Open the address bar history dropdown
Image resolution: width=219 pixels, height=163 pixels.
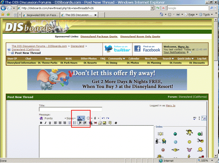[152, 8]
